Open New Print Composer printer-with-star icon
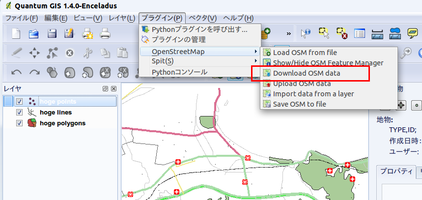Image resolution: width=422 pixels, height=200 pixels. click(x=87, y=34)
